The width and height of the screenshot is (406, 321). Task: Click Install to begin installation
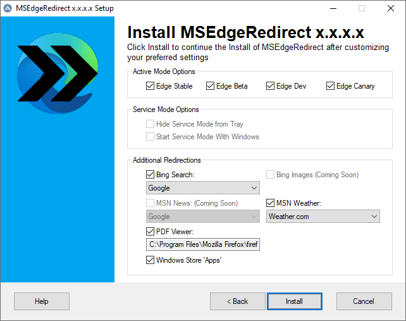295,301
